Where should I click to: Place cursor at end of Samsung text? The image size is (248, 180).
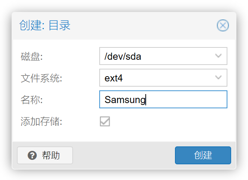point(146,100)
